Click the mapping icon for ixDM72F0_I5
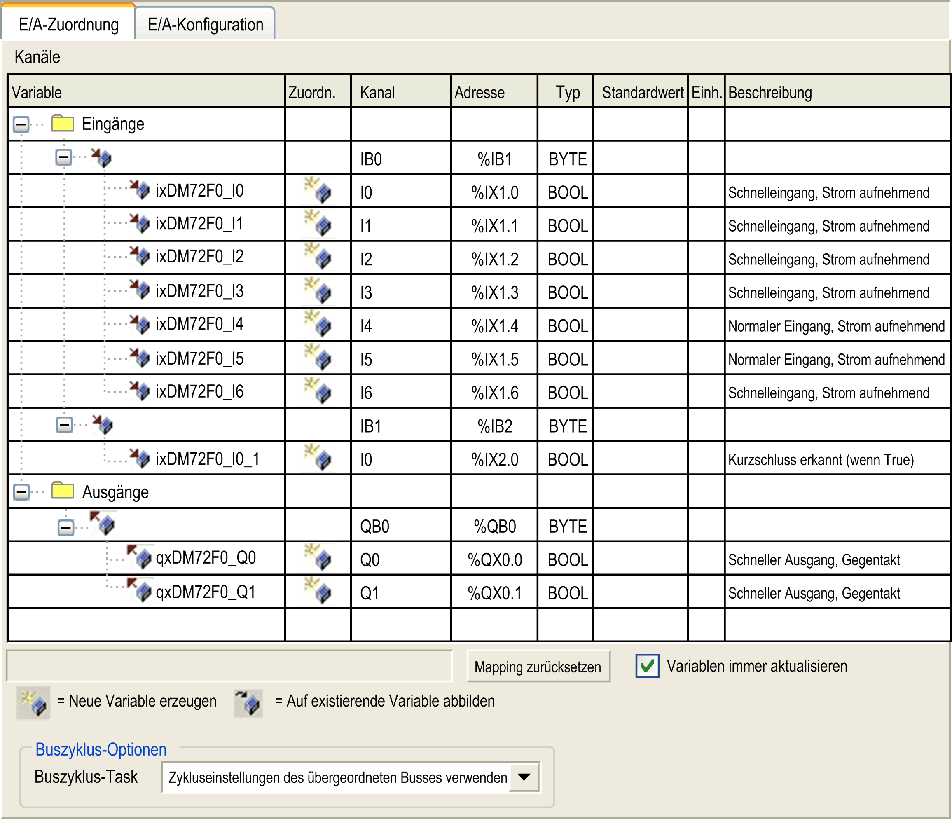The image size is (952, 819). click(318, 357)
